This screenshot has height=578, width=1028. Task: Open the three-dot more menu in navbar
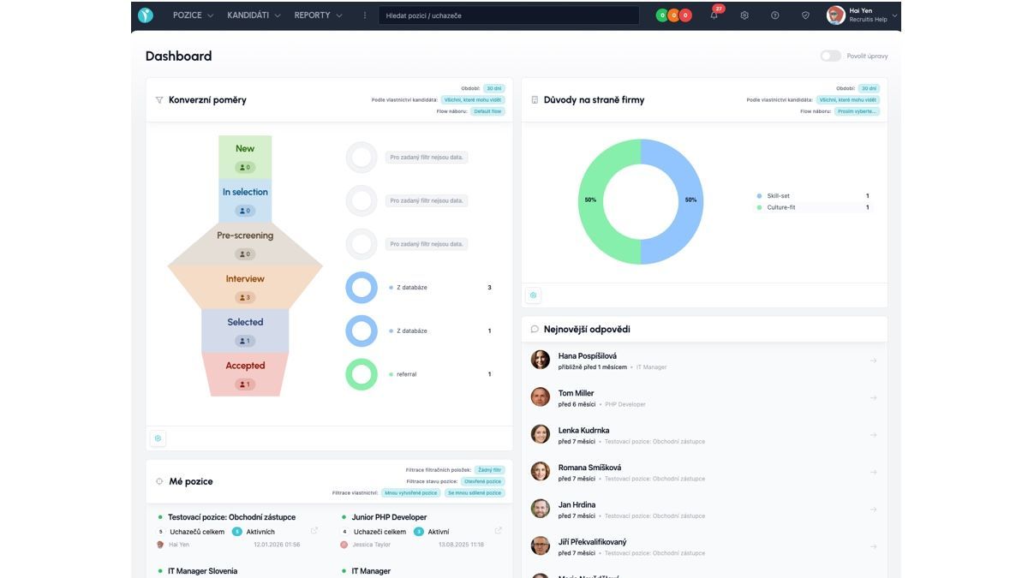pyautogui.click(x=365, y=15)
